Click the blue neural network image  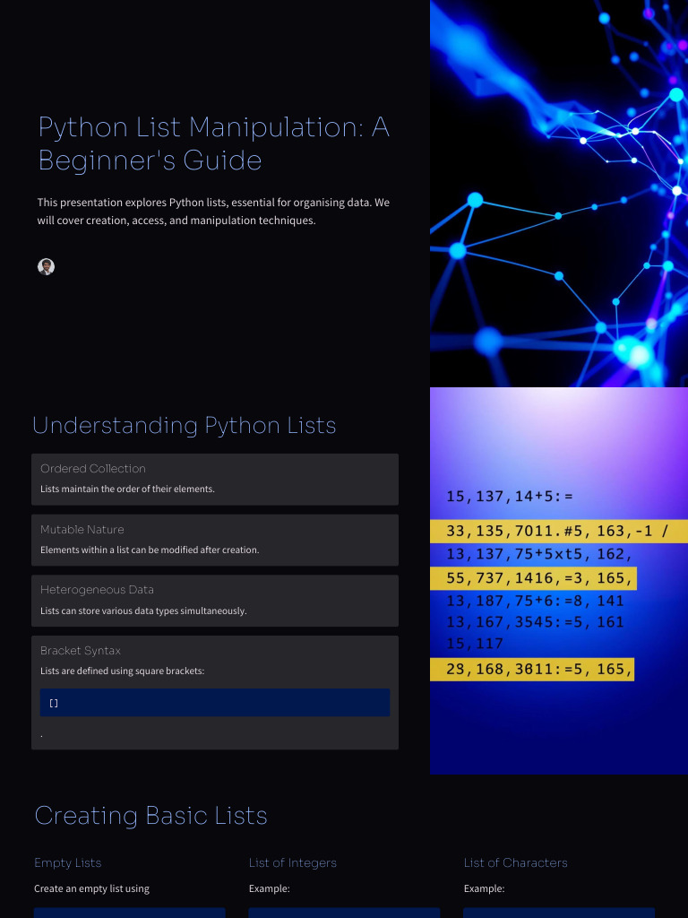[558, 193]
